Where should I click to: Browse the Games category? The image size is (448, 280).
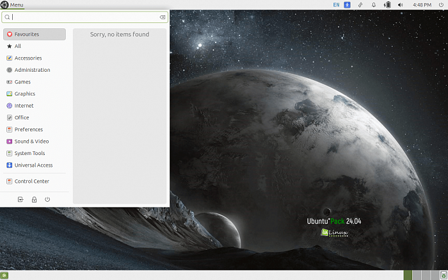(x=35, y=82)
